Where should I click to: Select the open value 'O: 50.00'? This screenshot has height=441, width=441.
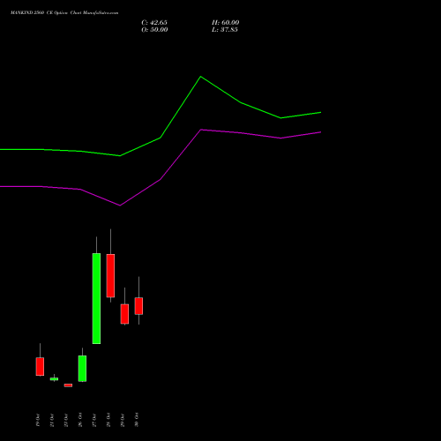click(154, 30)
